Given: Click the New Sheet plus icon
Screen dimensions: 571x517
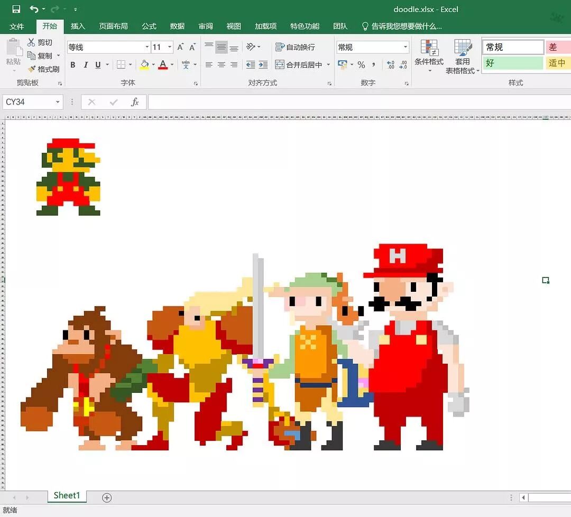Looking at the screenshot, I should pos(107,497).
